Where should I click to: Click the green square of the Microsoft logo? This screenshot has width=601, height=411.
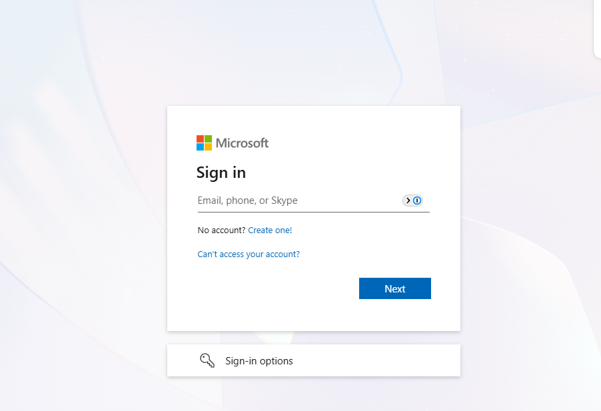coord(208,139)
